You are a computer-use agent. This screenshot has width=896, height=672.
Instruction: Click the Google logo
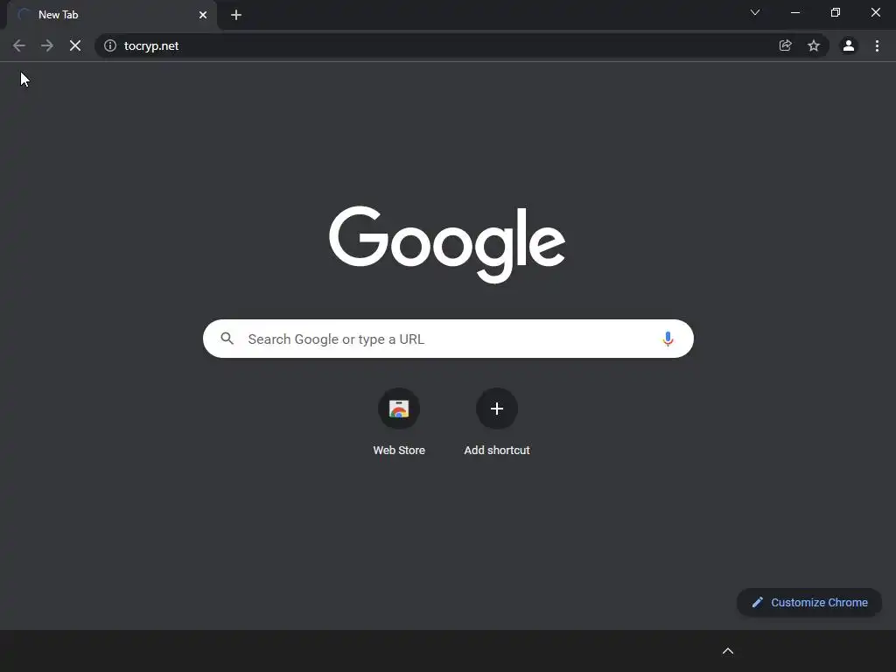[447, 245]
